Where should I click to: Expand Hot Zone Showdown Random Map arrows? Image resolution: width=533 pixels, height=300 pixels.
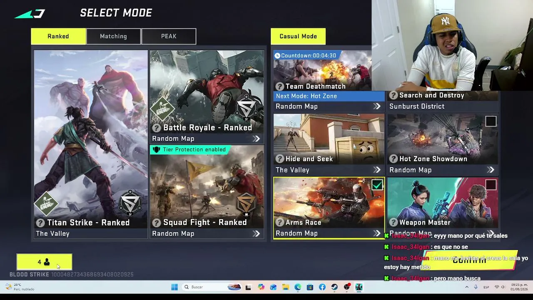point(491,170)
